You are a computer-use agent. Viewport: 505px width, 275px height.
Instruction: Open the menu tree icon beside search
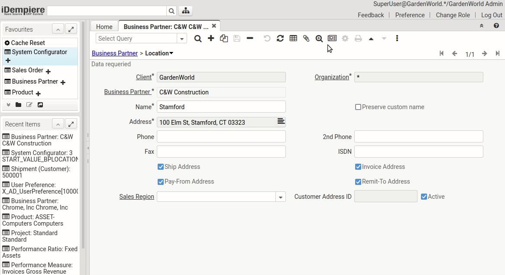[185, 11]
